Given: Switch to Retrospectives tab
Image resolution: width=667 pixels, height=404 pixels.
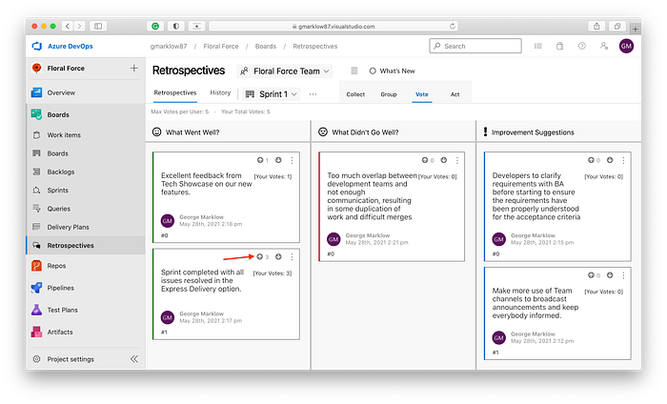Looking at the screenshot, I should pos(175,92).
